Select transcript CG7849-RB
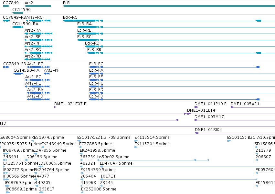The height and width of the screenshot is (194, 275). 15,17
